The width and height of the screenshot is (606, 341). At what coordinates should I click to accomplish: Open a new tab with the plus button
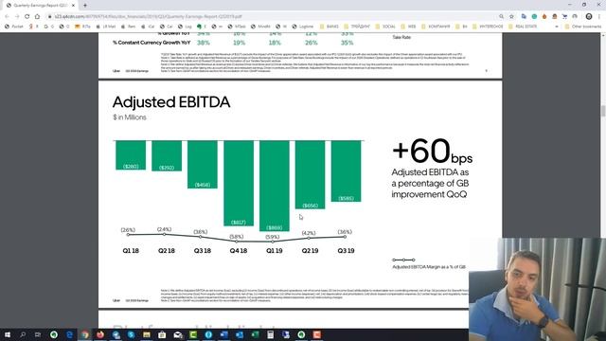(85, 6)
